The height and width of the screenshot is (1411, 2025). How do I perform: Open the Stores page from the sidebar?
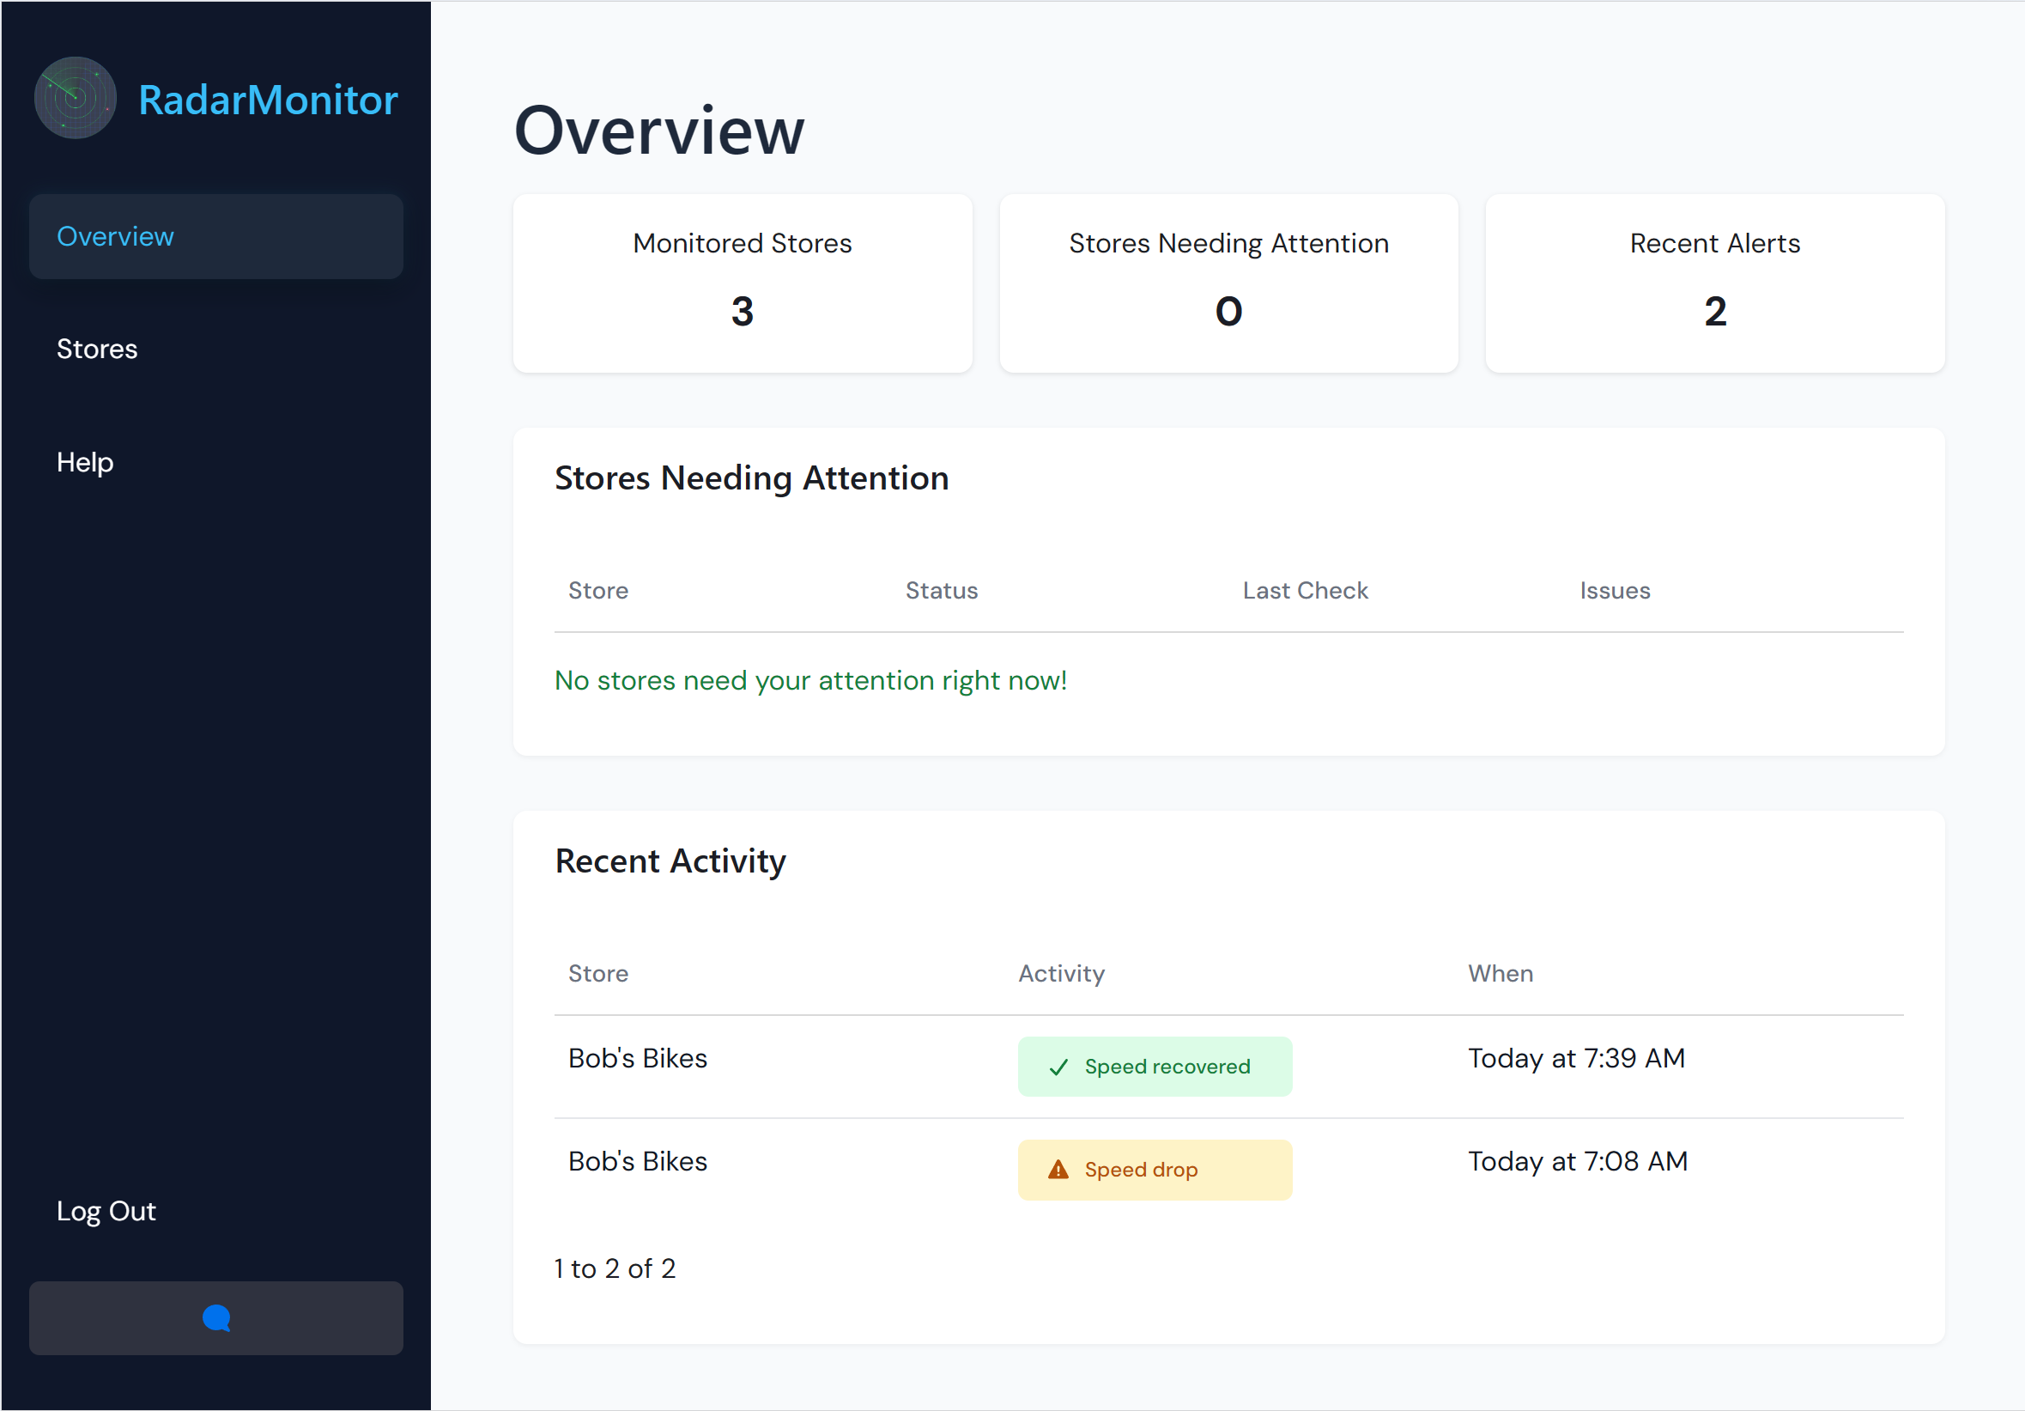click(x=97, y=349)
